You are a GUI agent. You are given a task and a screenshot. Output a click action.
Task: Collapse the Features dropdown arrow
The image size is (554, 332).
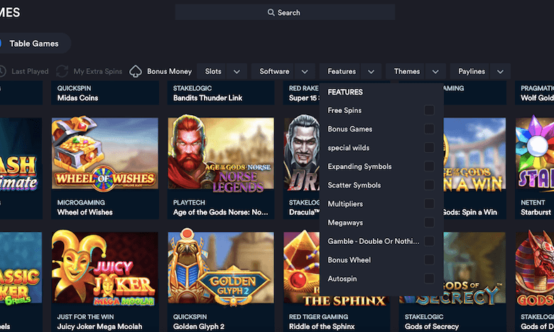(371, 71)
